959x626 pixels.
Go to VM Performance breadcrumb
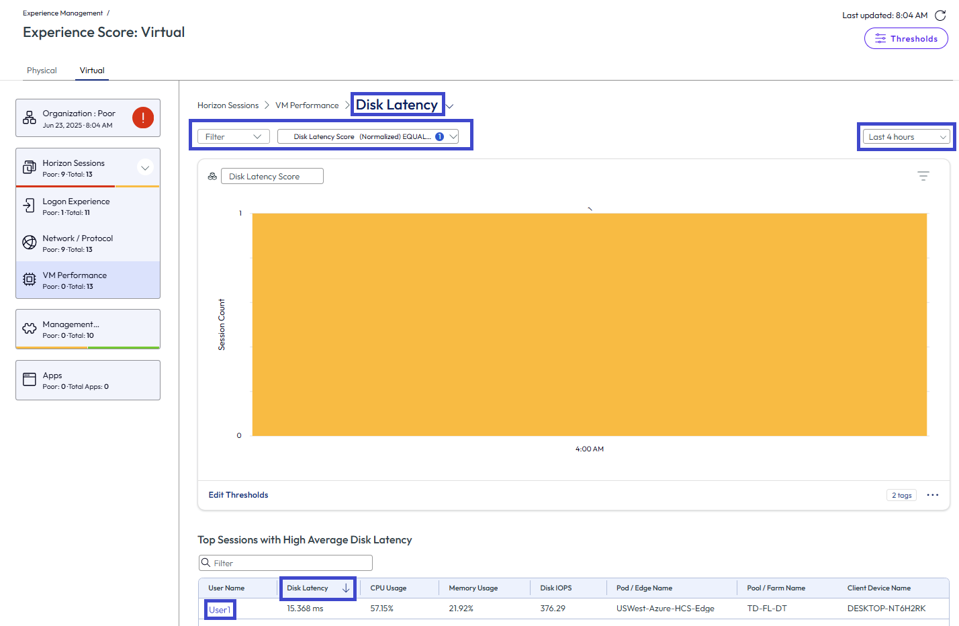point(307,105)
